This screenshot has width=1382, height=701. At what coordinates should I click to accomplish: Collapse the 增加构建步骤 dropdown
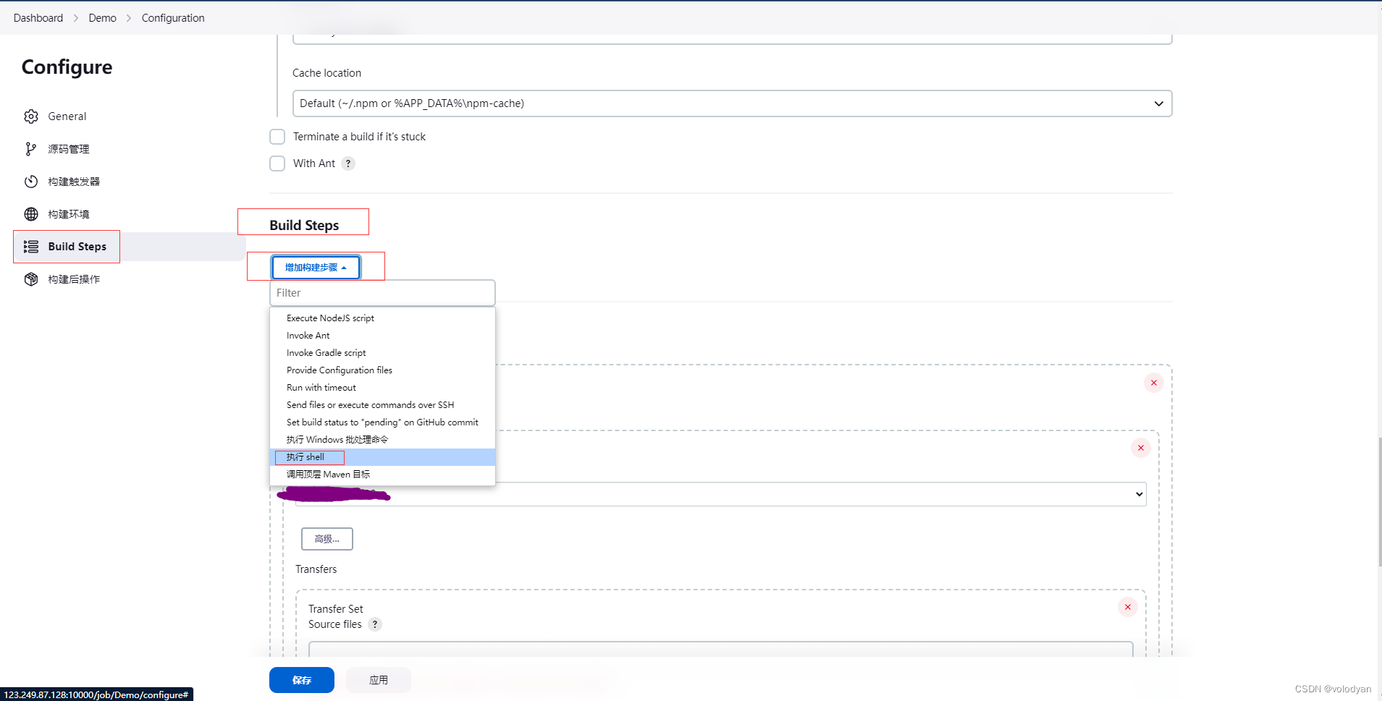point(315,267)
